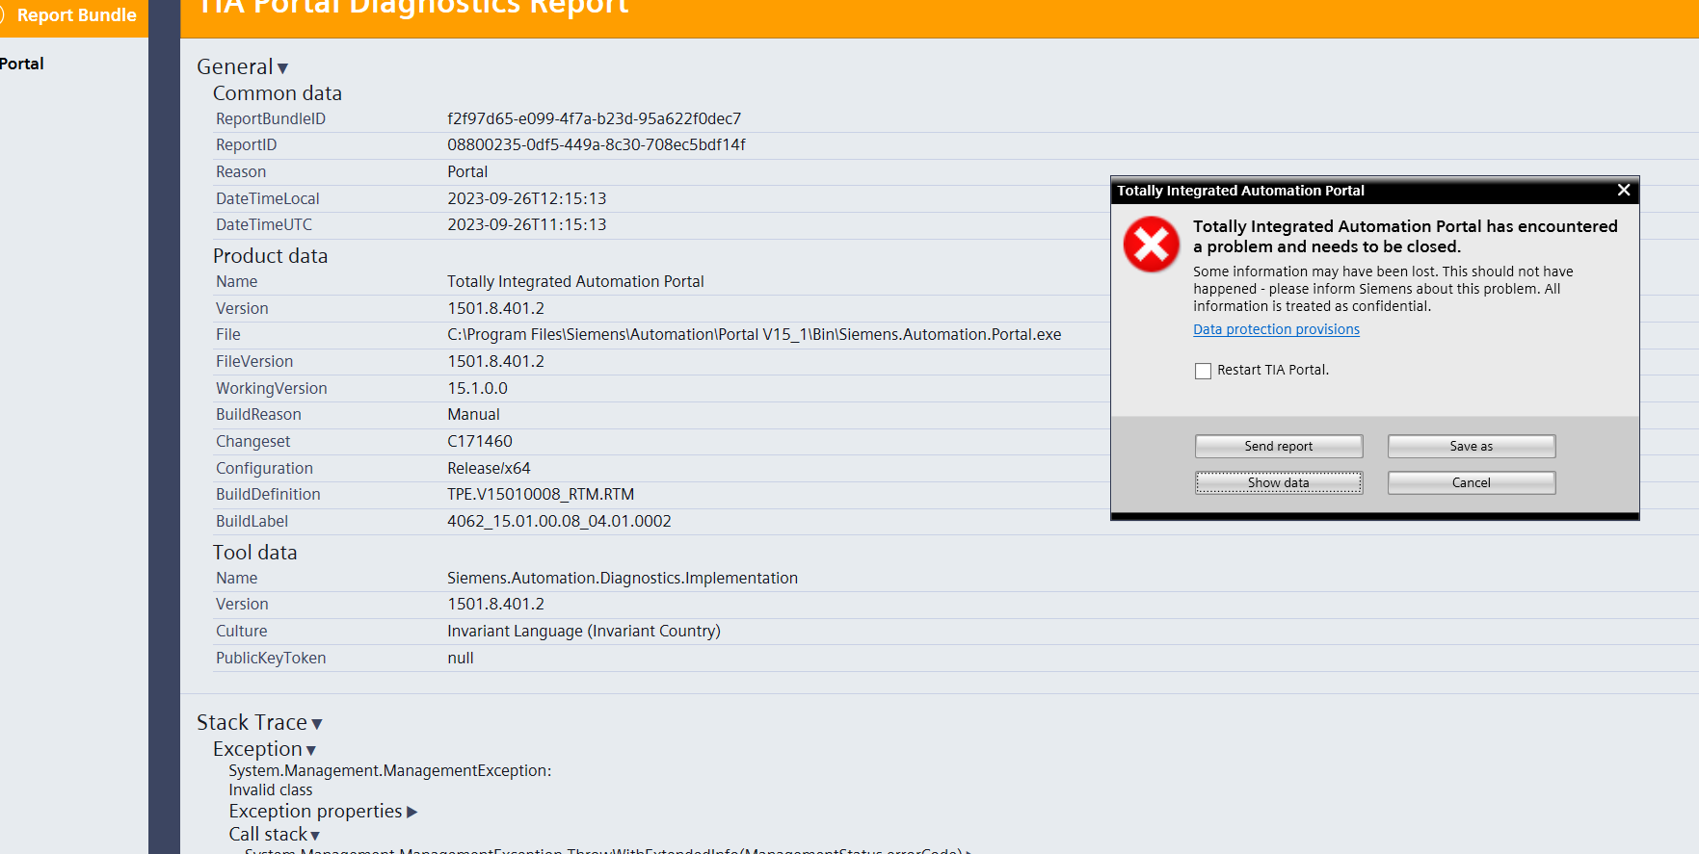1699x854 pixels.
Task: Click the BuildLabel label
Action: 252,521
